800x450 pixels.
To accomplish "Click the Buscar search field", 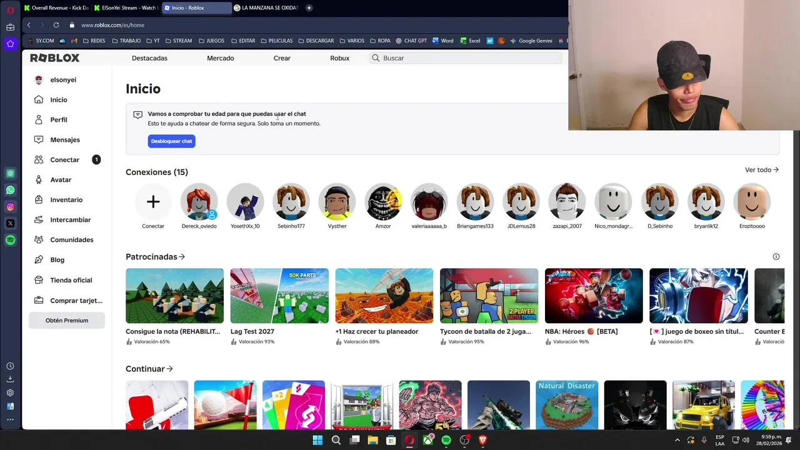I will tap(465, 58).
